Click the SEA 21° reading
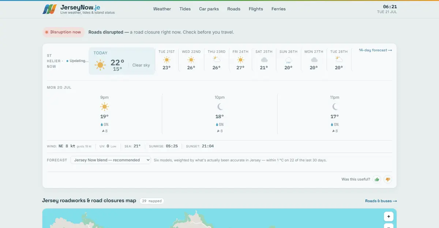The image size is (439, 228). click(x=133, y=146)
